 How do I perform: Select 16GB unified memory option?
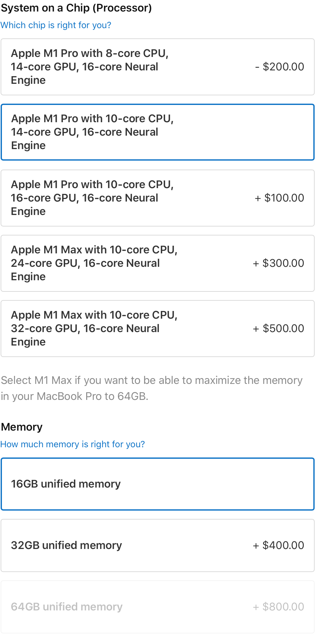(x=157, y=484)
